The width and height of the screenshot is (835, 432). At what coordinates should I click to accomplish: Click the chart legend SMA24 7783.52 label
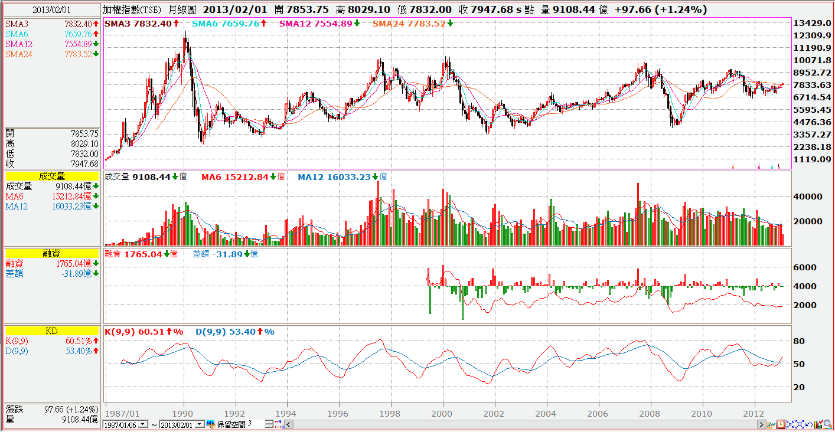pos(413,24)
